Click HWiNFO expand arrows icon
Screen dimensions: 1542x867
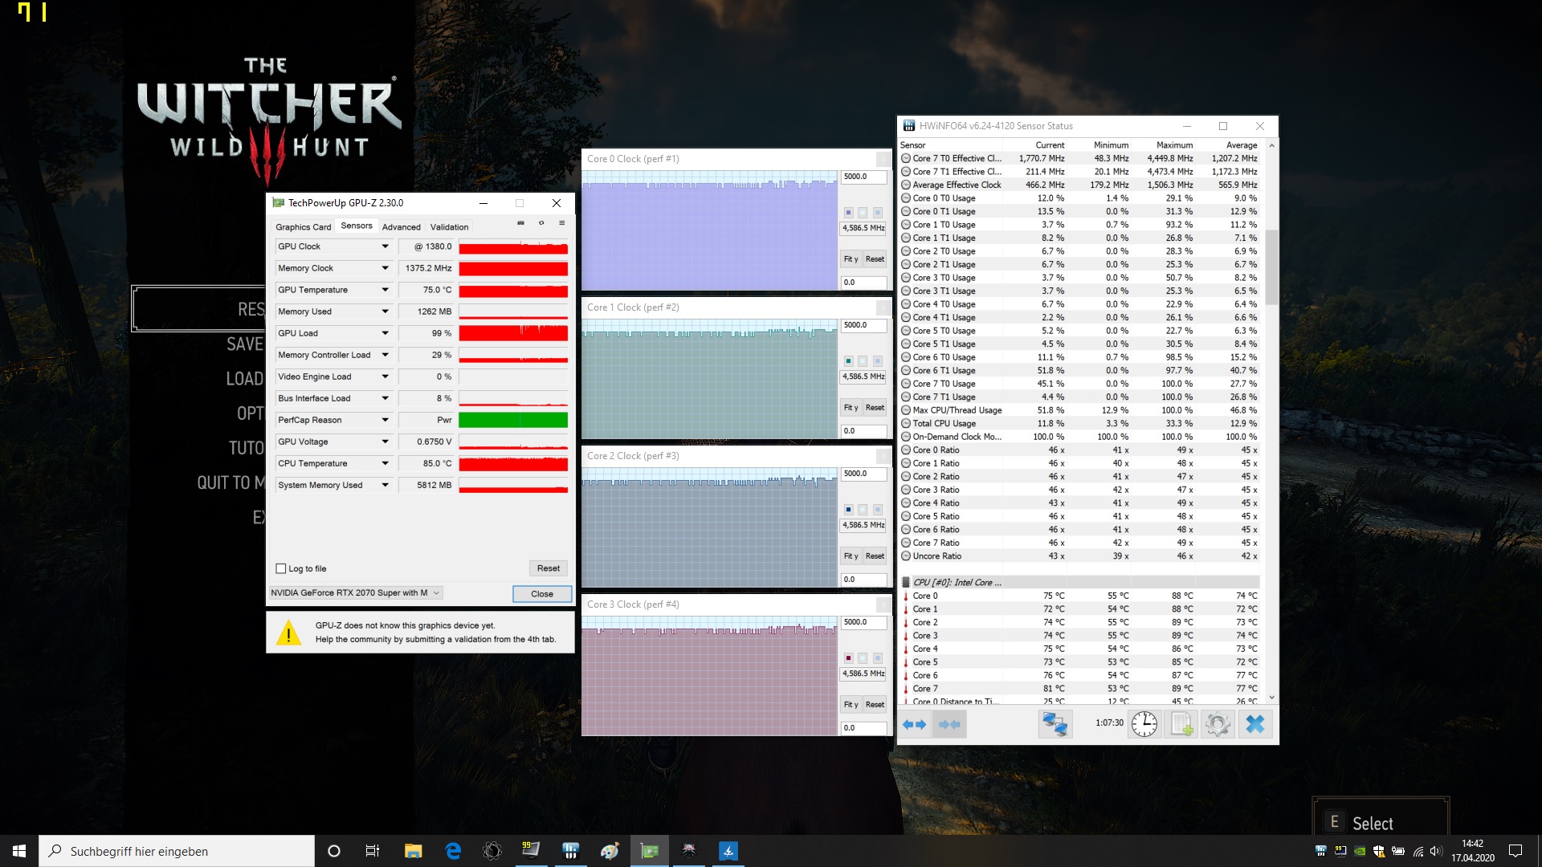pos(914,724)
